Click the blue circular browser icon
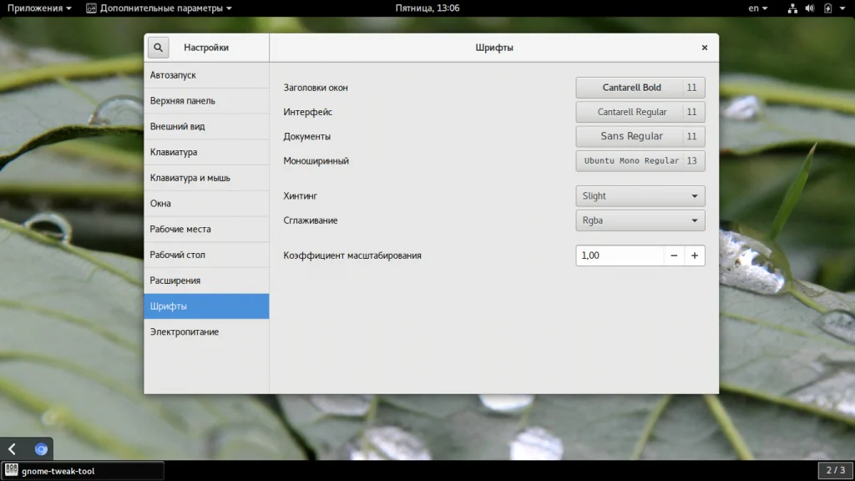This screenshot has height=481, width=855. pos(41,448)
